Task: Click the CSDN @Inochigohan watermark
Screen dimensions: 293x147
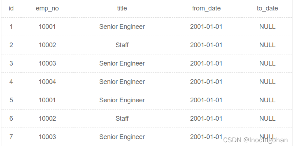Action: pyautogui.click(x=255, y=140)
